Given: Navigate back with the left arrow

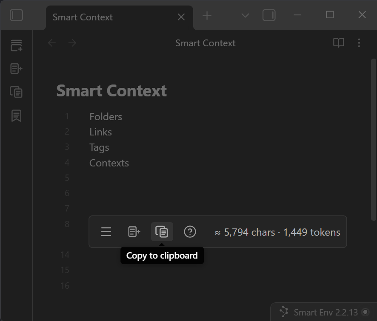Looking at the screenshot, I should [52, 43].
